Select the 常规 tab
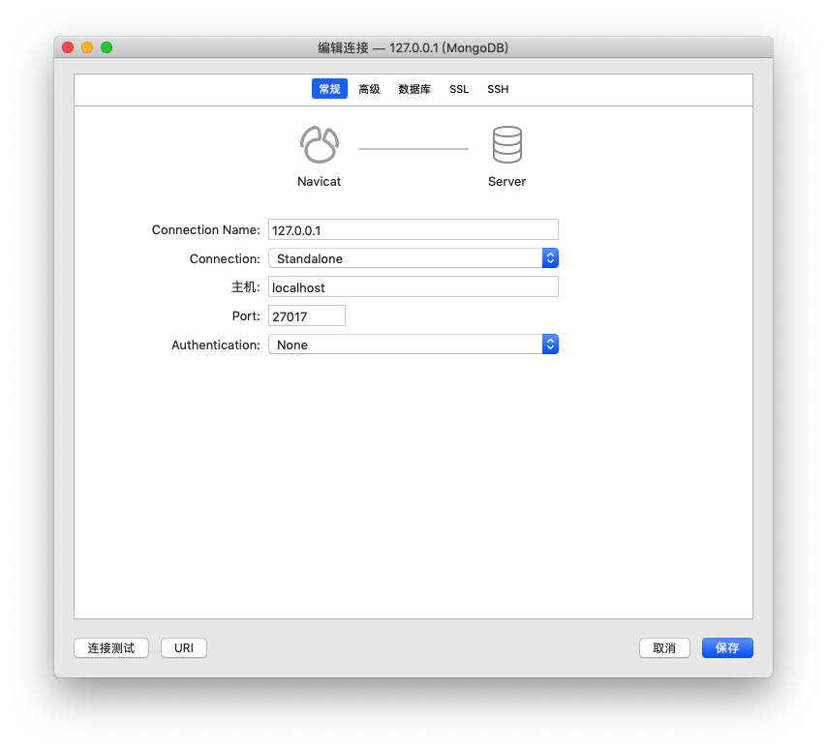This screenshot has width=827, height=749. (329, 89)
